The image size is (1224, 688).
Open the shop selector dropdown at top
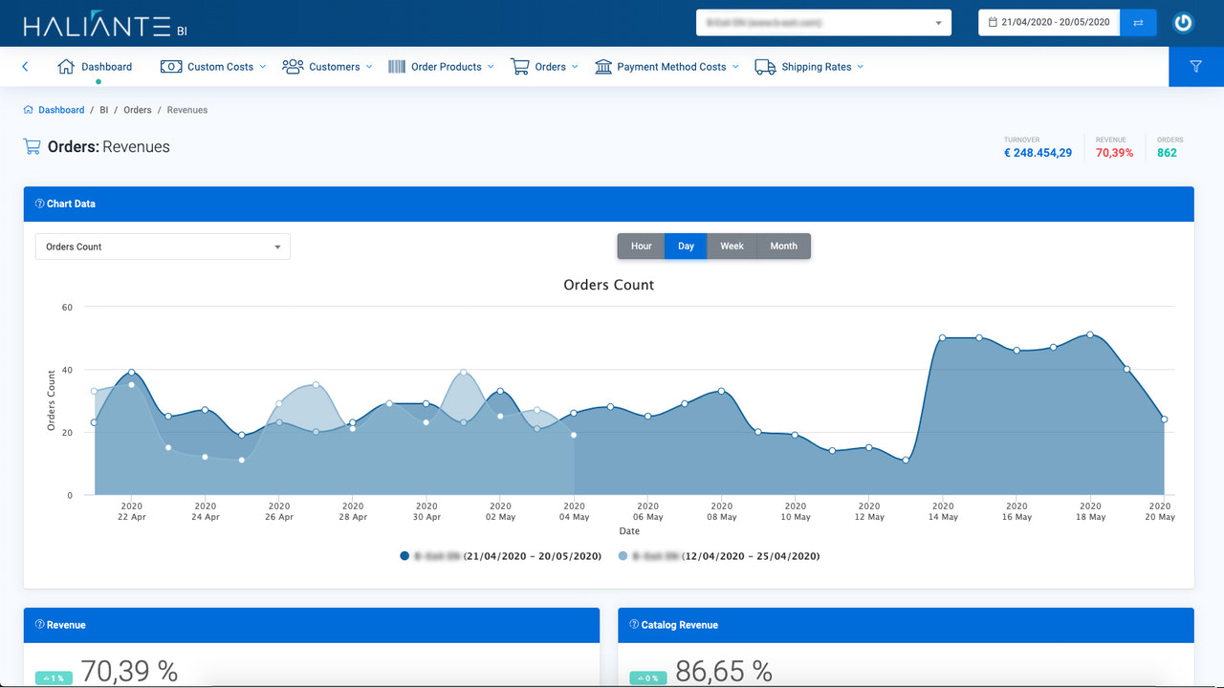click(x=822, y=22)
